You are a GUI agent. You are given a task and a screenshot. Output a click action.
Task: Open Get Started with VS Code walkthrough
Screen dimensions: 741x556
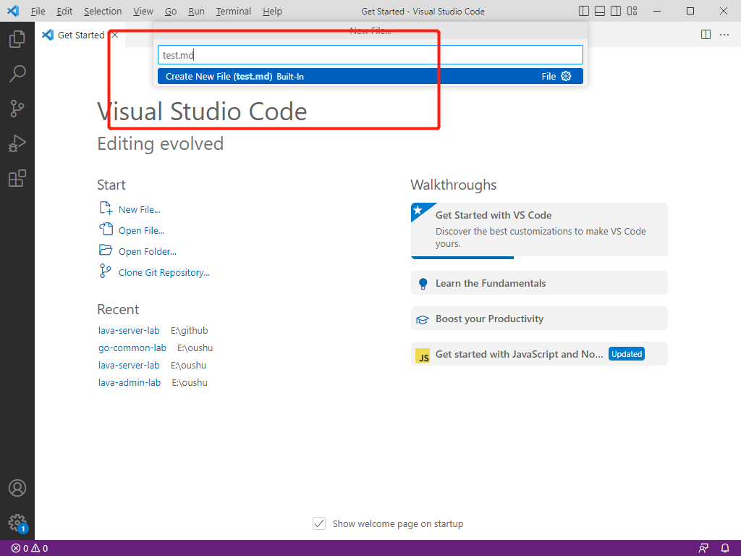click(539, 231)
